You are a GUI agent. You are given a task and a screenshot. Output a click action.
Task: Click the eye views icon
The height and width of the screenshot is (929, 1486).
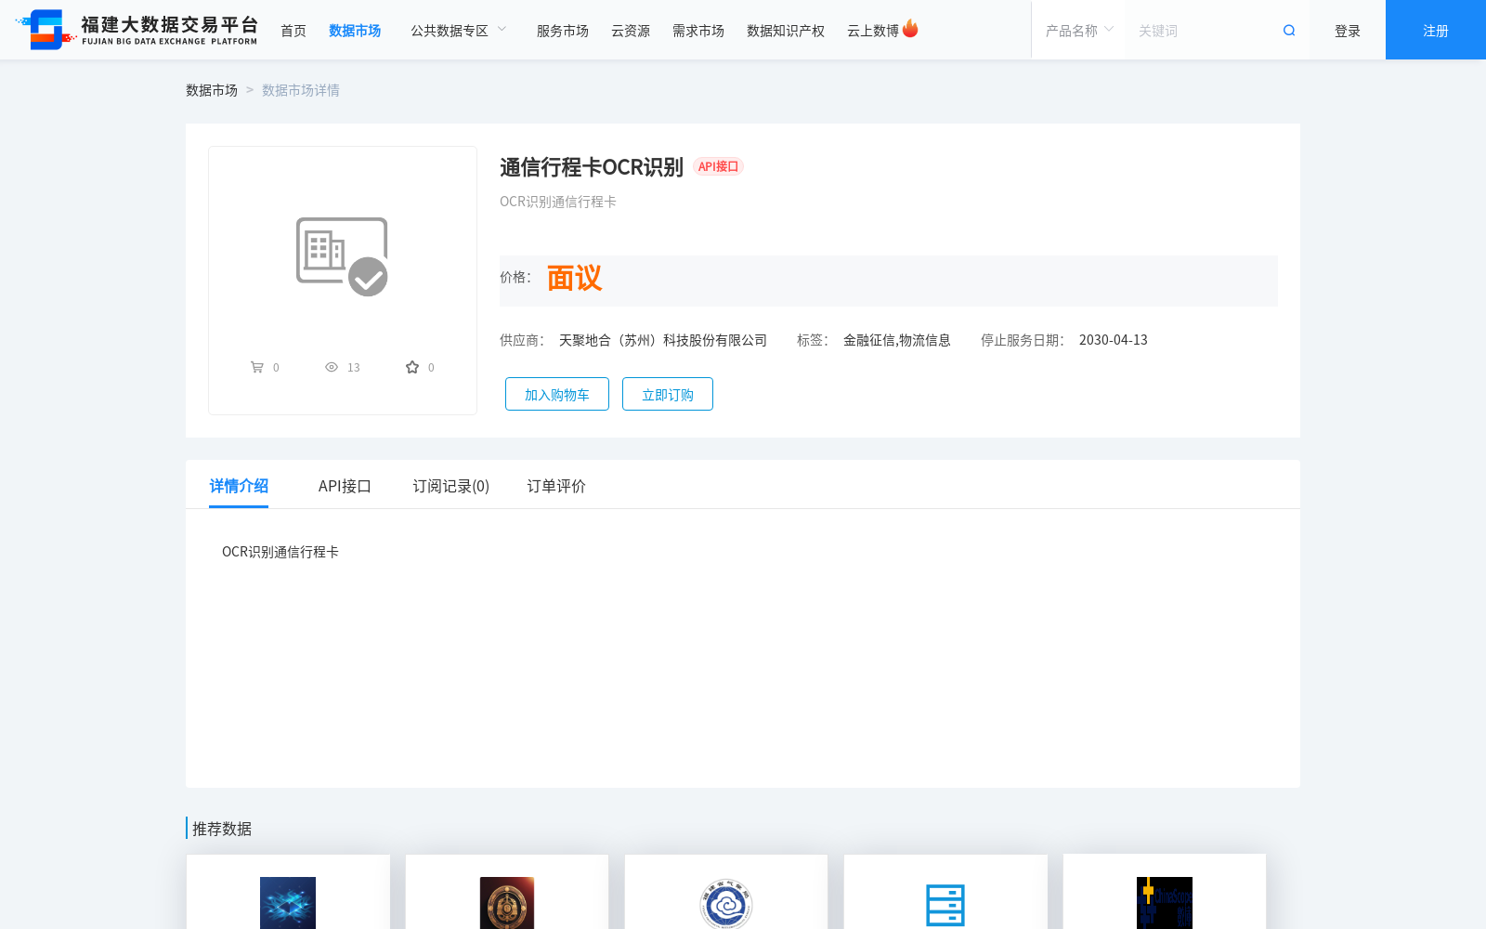332,367
